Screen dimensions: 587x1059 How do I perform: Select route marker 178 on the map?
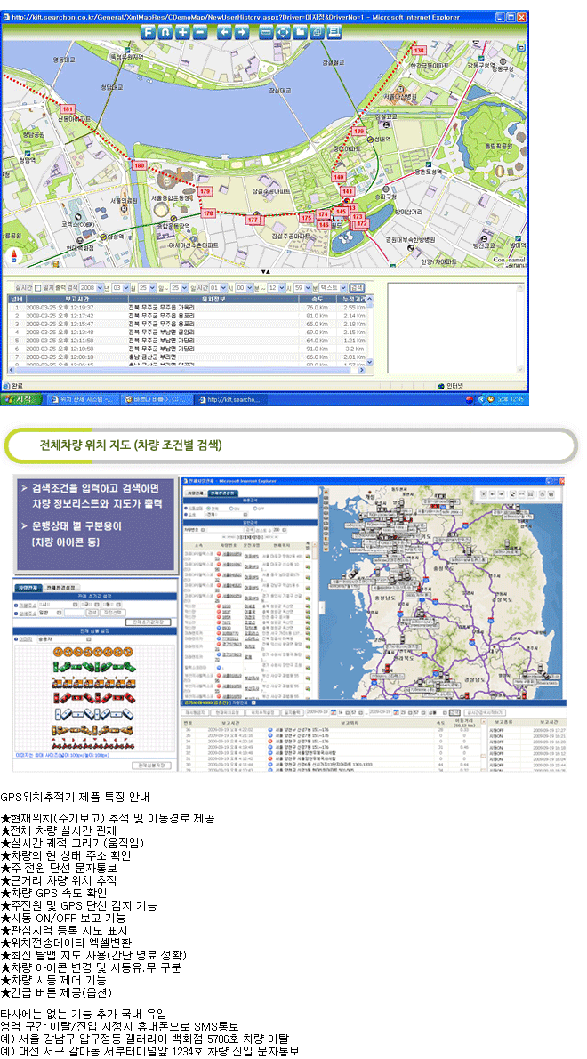208,213
